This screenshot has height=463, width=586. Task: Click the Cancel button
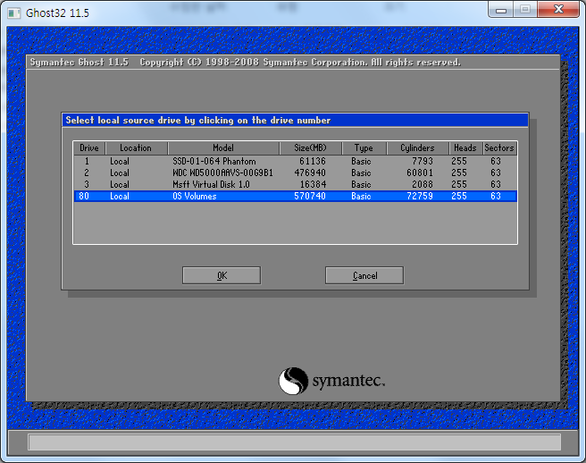364,275
